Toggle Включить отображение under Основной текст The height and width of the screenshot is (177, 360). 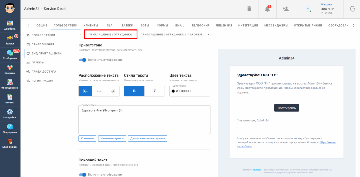point(83,175)
